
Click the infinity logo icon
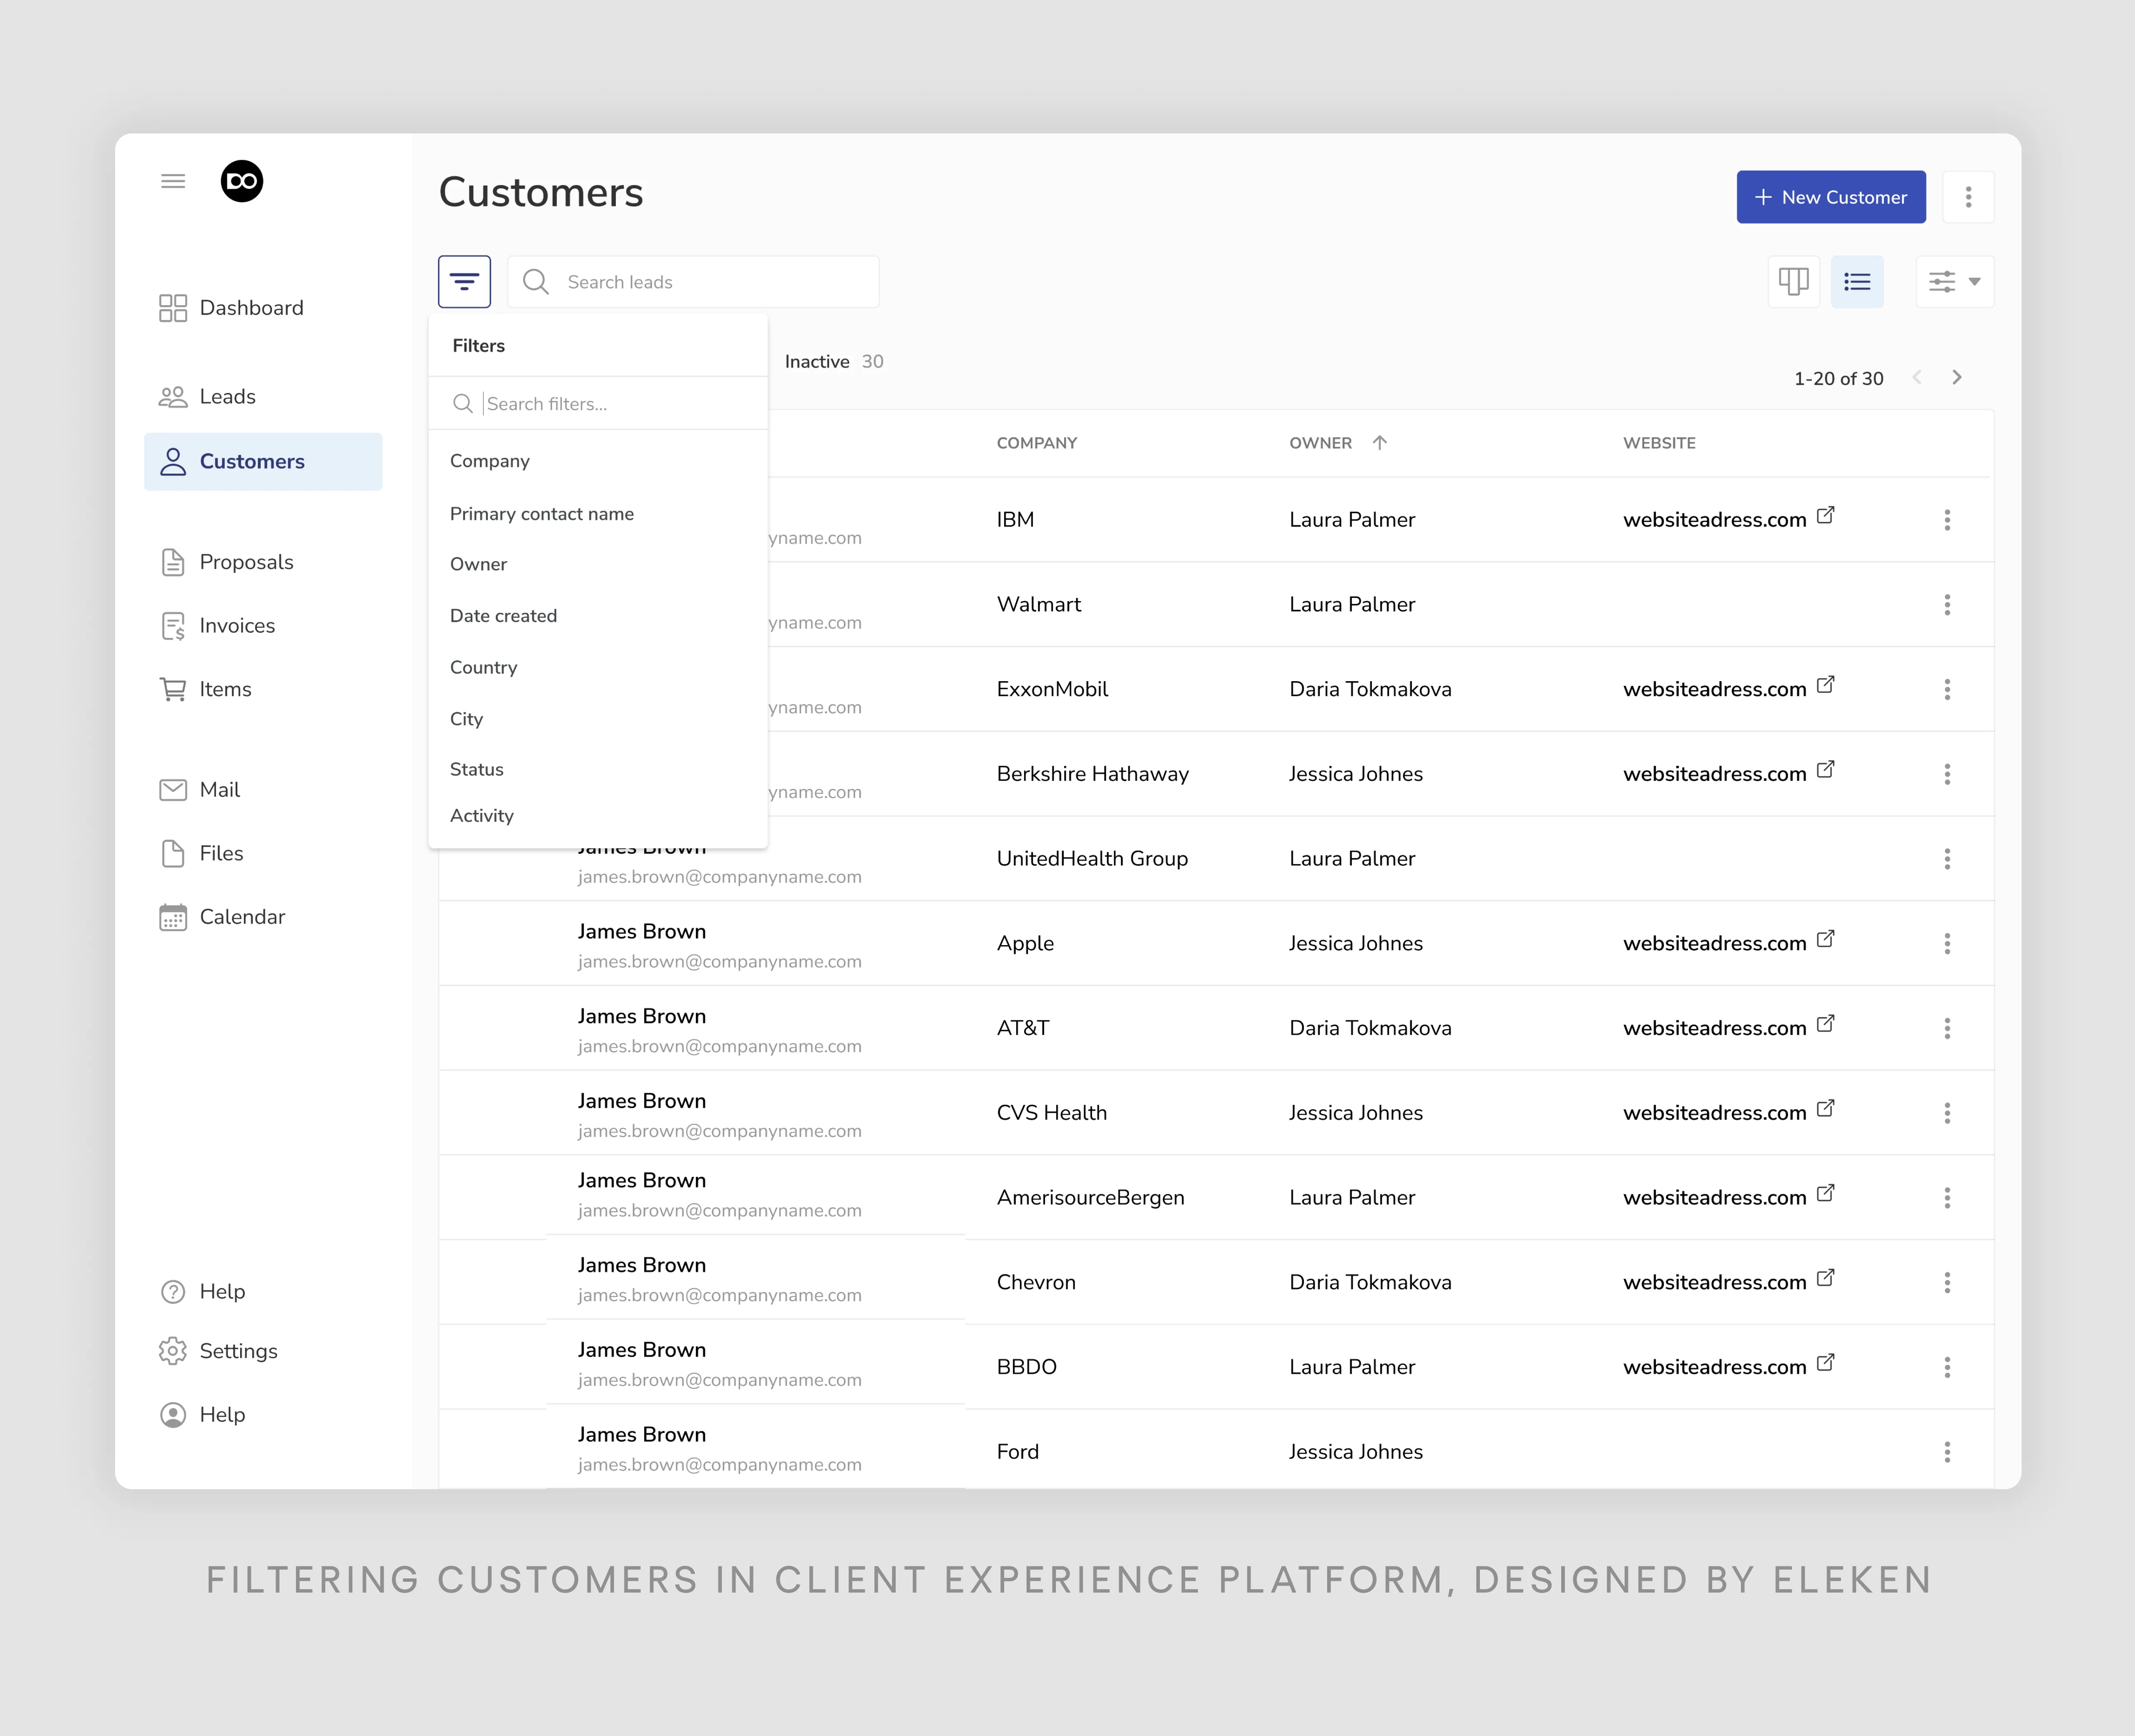coord(242,181)
